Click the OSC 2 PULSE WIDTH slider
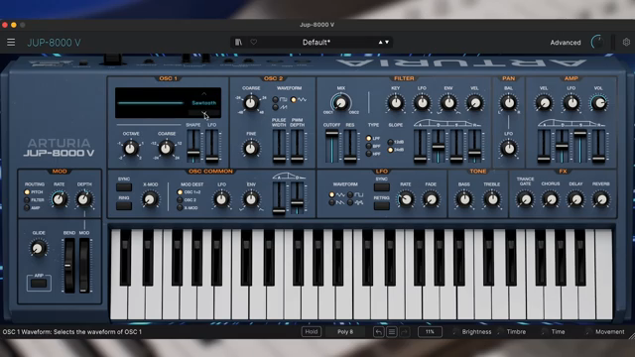 point(279,146)
